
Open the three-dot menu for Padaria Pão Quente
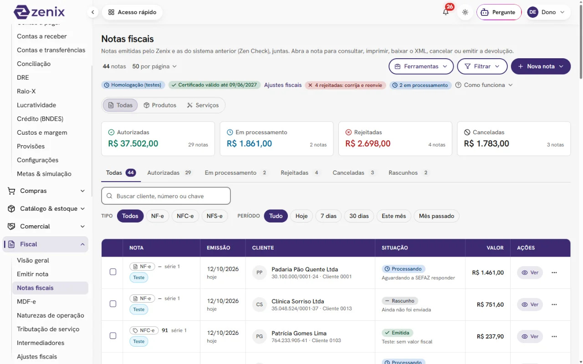tap(554, 273)
